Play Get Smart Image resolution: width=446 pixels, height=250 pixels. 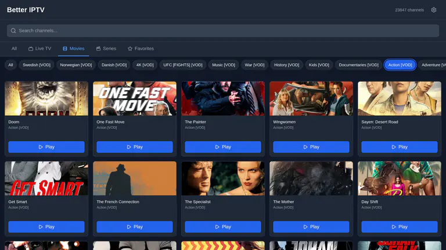(46, 227)
